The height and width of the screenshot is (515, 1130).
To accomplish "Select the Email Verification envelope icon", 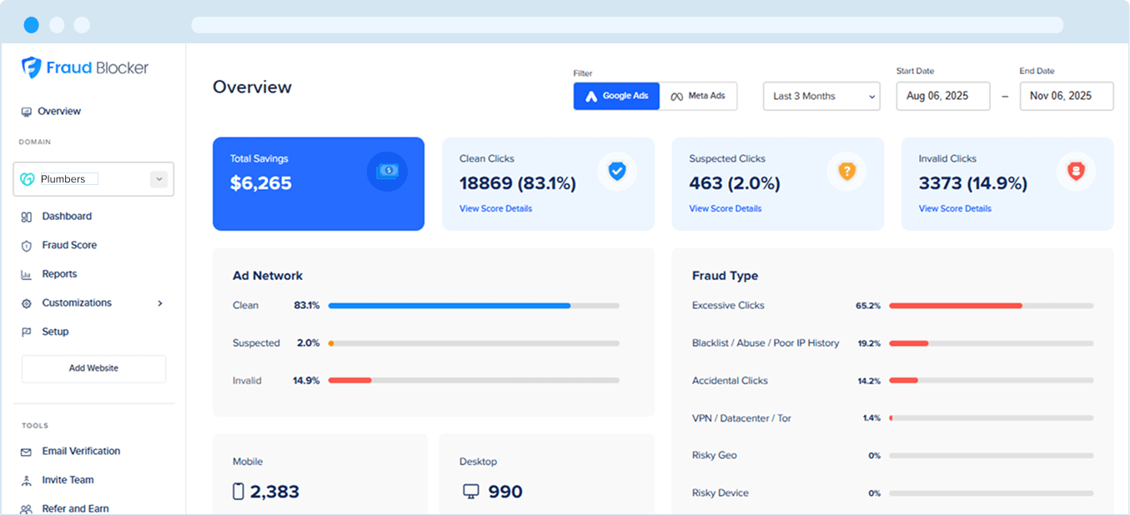I will tap(28, 451).
